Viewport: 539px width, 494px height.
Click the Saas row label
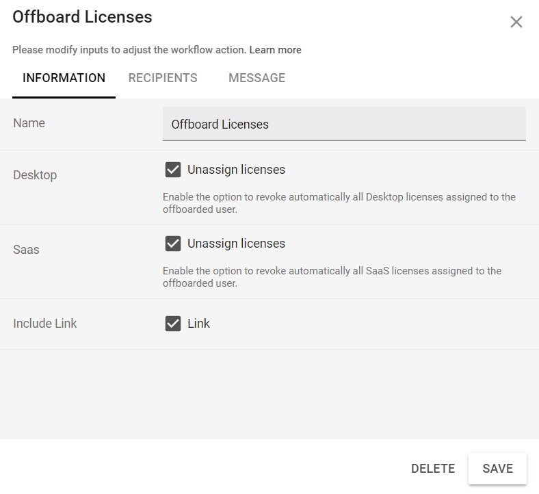click(26, 250)
